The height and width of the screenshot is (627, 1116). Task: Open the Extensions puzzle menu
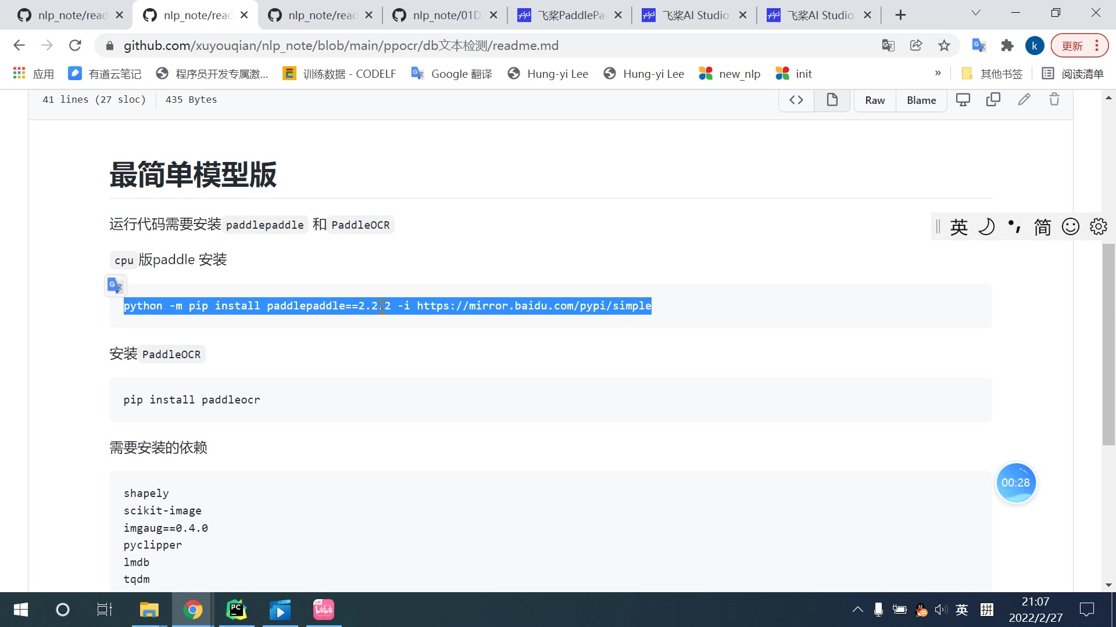(1007, 45)
